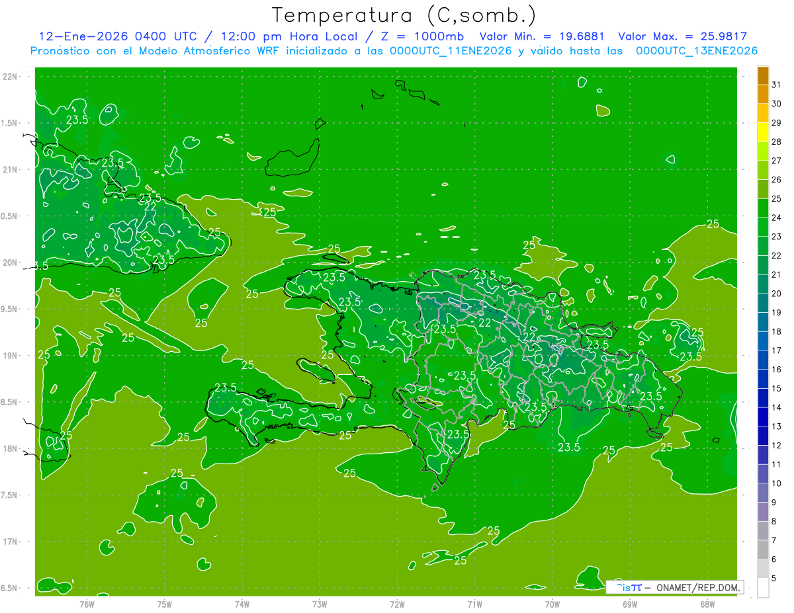
Task: Pick the white swatch below 5 on the scale
Action: pyautogui.click(x=763, y=588)
